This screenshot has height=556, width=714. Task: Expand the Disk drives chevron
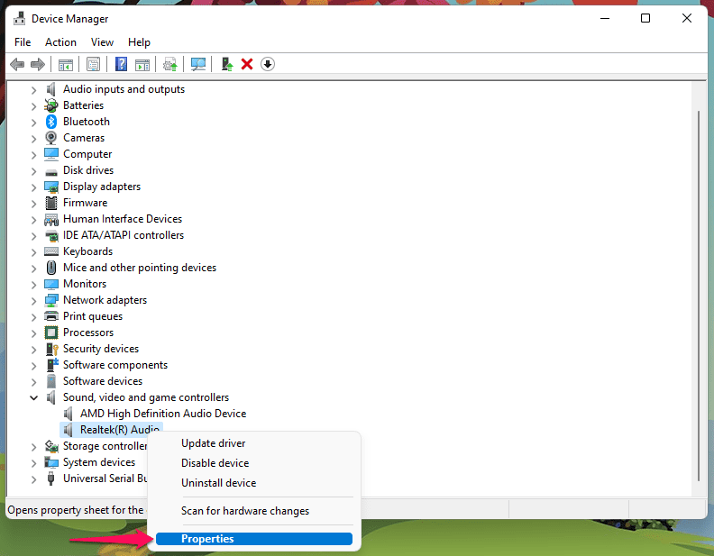(x=33, y=171)
